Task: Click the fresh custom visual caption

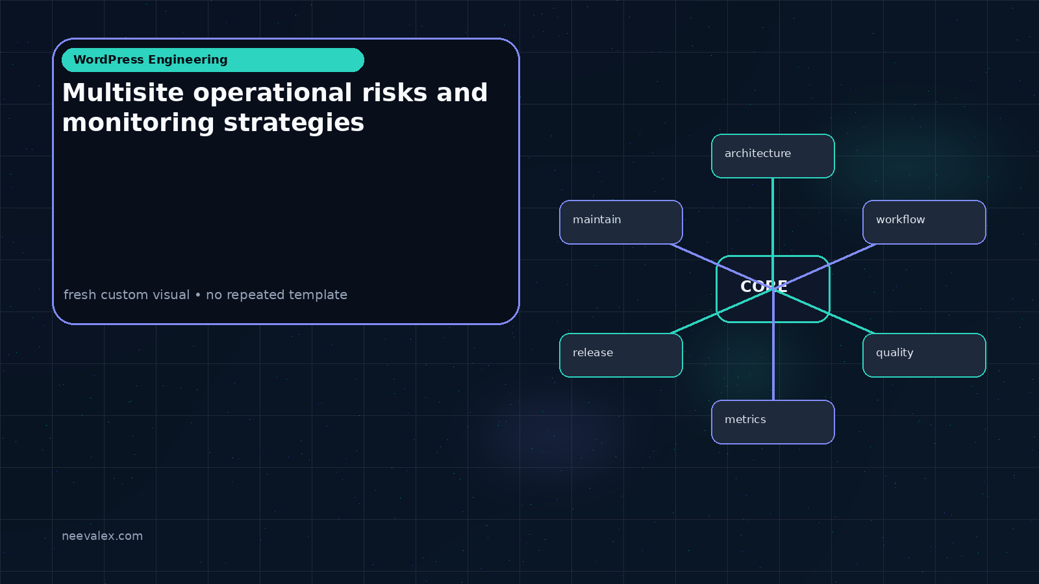Action: [x=205, y=295]
